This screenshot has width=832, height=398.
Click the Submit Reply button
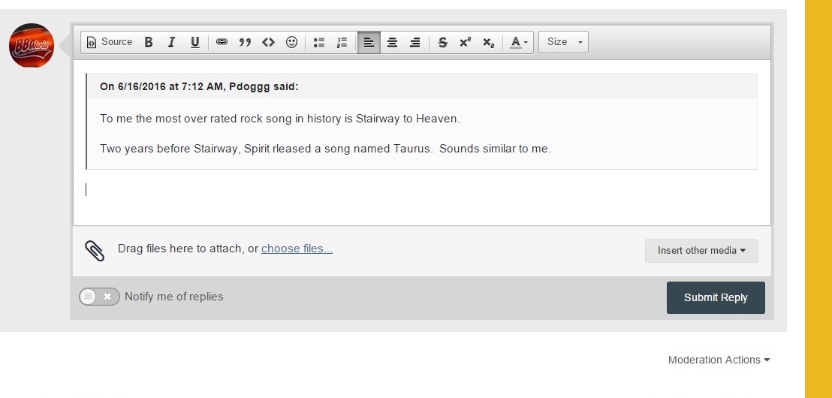[716, 297]
